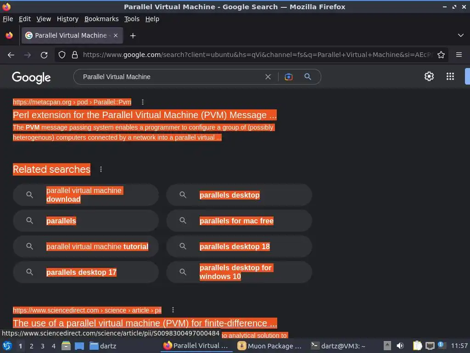This screenshot has height=353, width=470.
Task: Click the 11:57 clock in the taskbar
Action: 459,346
